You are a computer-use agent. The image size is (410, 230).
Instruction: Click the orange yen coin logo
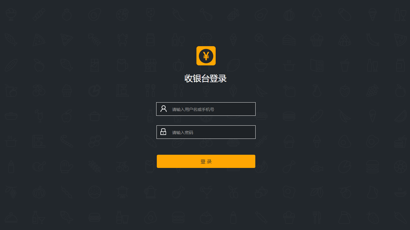(206, 56)
